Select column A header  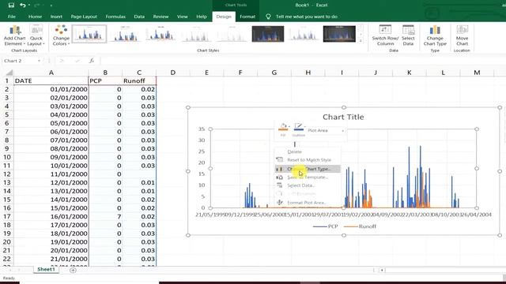(51, 73)
